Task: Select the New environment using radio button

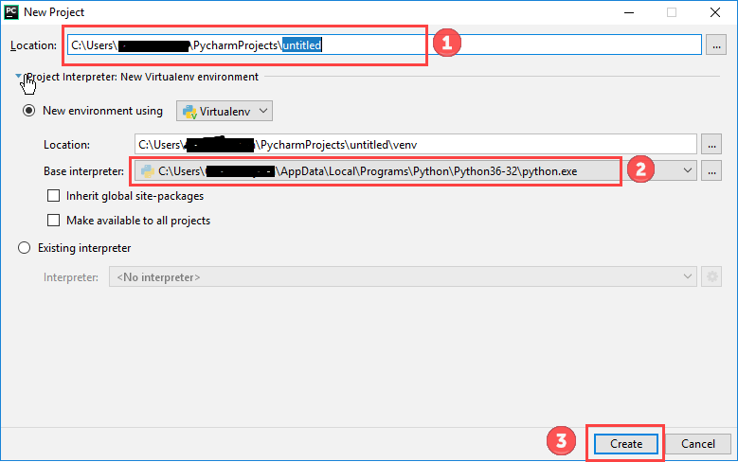Action: 28,111
